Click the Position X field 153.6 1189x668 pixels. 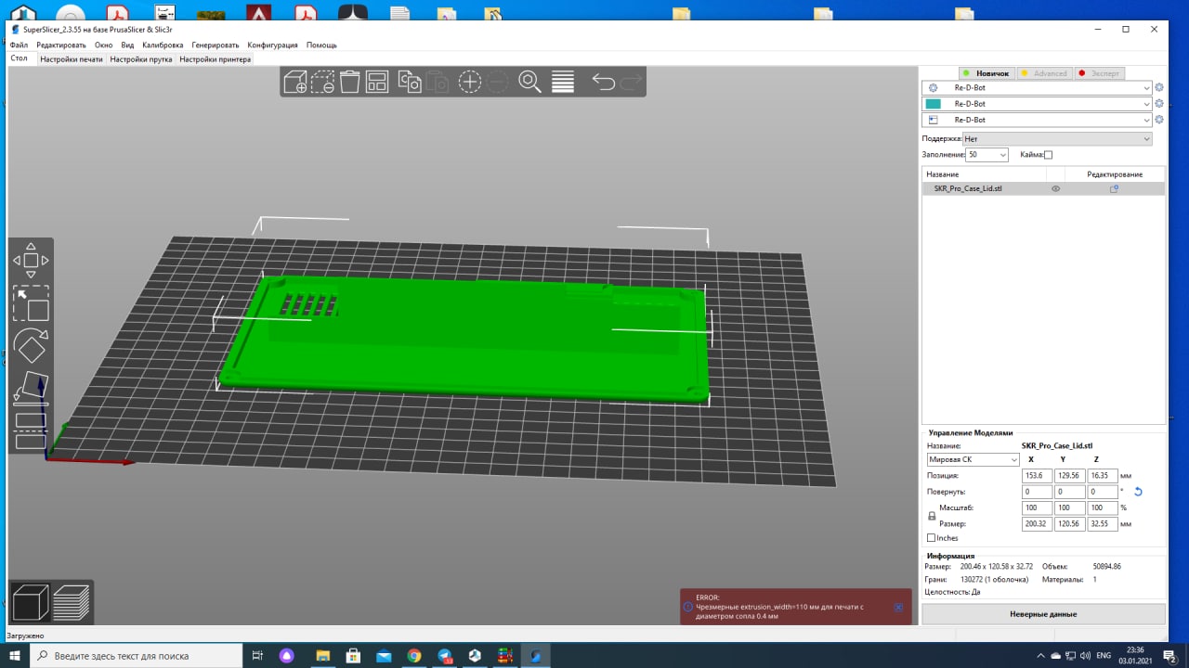[1037, 475]
